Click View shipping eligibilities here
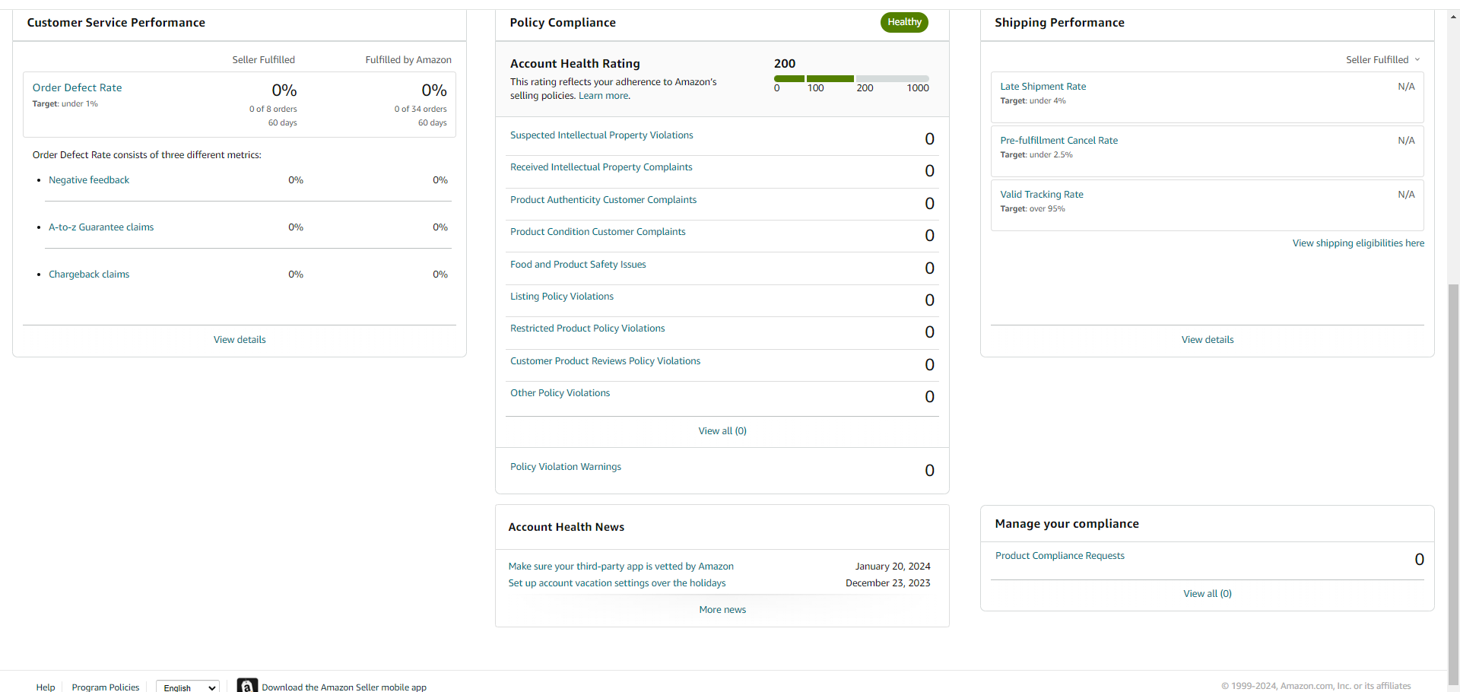The image size is (1460, 692). point(1358,243)
